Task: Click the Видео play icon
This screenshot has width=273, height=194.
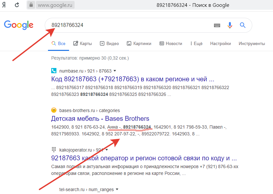Action: [102, 43]
